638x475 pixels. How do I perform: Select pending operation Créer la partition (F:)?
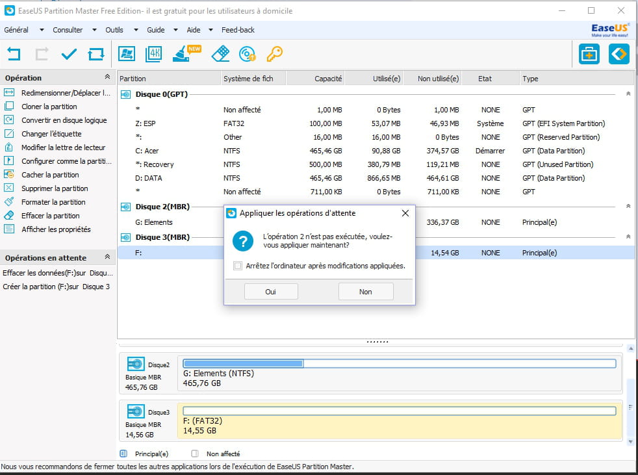[x=56, y=287]
